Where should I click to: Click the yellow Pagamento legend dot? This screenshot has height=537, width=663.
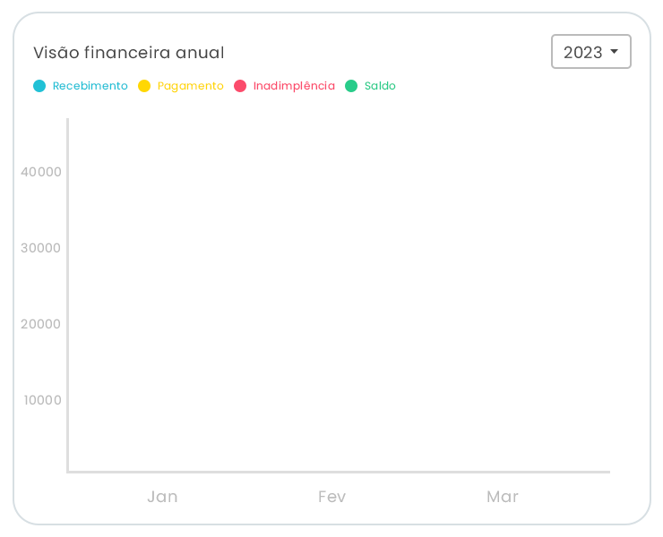(x=144, y=86)
